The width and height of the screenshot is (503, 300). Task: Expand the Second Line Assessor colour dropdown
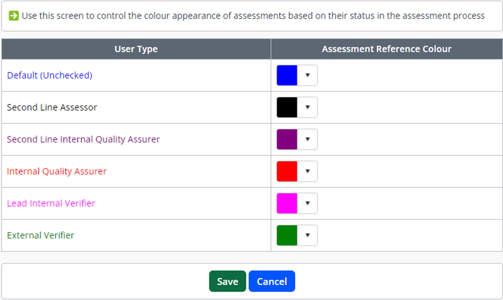308,107
